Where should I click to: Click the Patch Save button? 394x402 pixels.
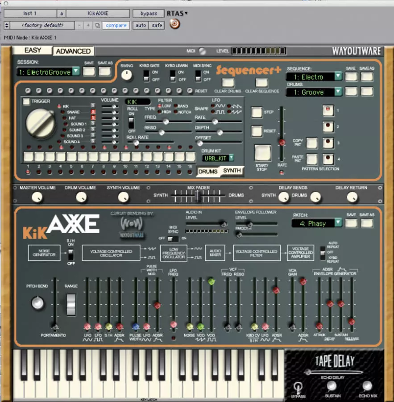point(351,223)
